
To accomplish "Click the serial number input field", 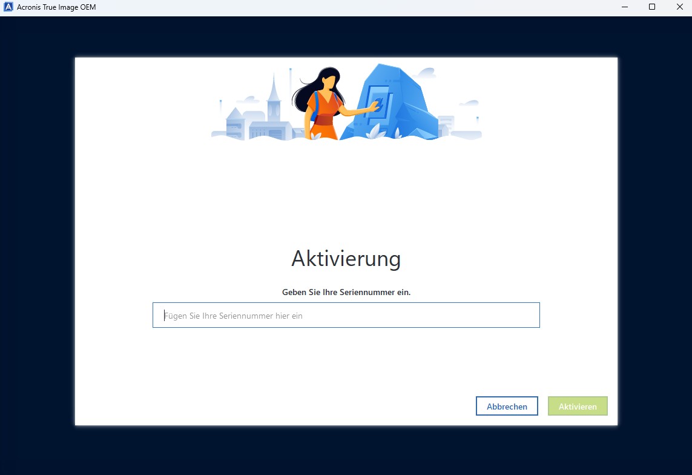I will coord(346,315).
